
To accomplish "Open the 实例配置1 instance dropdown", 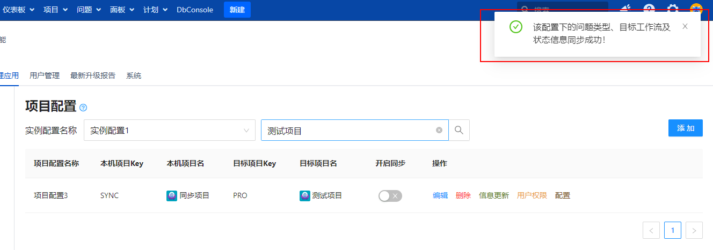I will (169, 130).
